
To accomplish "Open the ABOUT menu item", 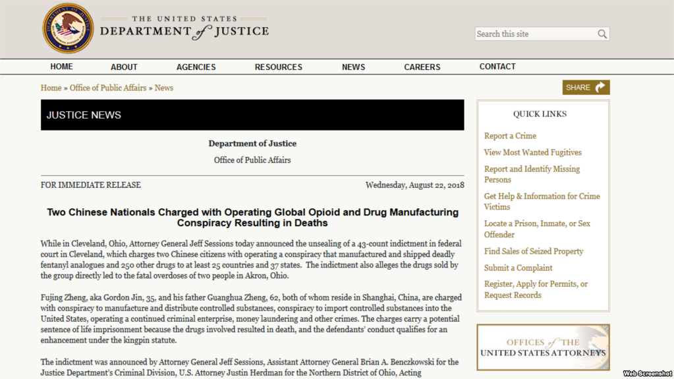I will point(124,67).
